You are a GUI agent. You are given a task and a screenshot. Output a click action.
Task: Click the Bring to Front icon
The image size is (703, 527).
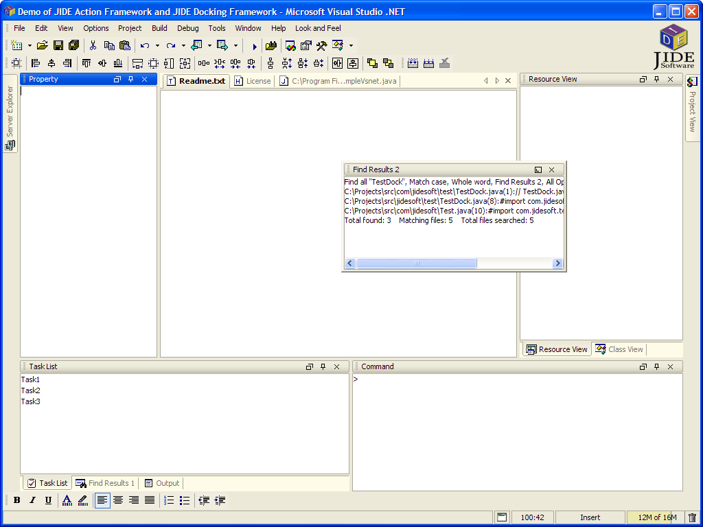coord(372,63)
